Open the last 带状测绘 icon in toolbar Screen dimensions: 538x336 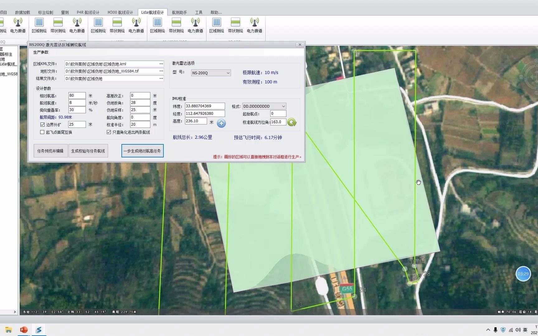pos(236,25)
